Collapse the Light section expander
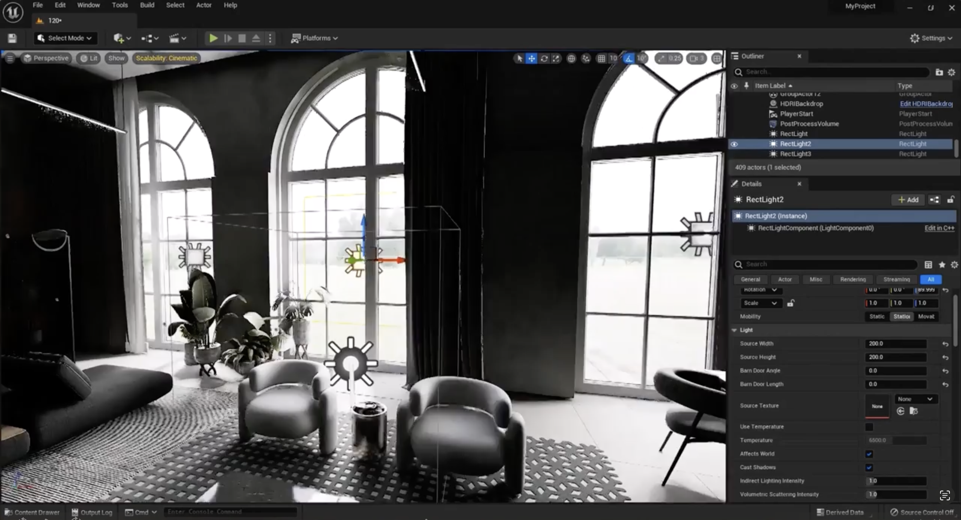The width and height of the screenshot is (961, 520). pyautogui.click(x=734, y=330)
